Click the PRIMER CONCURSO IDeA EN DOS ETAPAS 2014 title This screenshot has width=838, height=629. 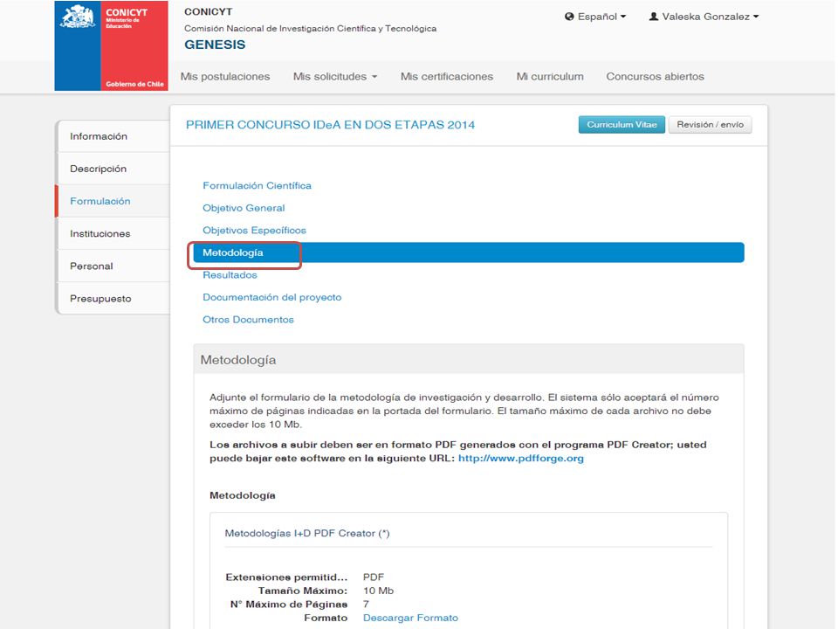point(330,125)
